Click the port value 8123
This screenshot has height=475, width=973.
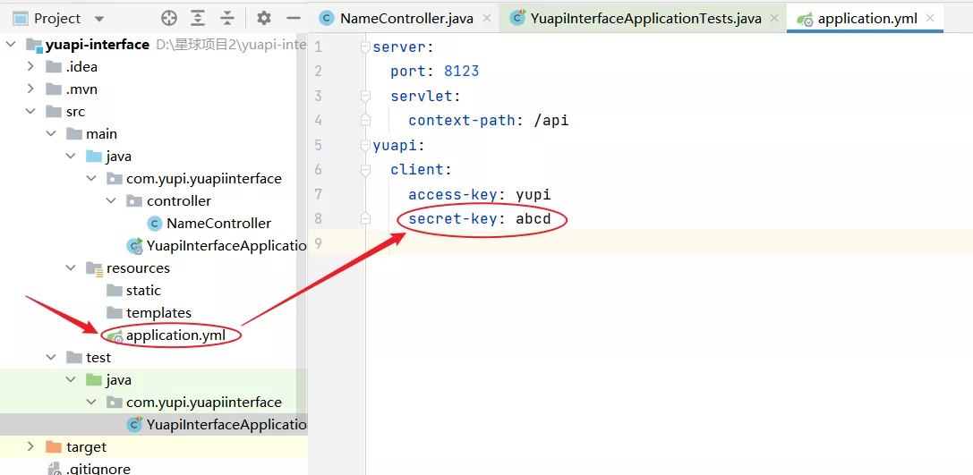click(462, 72)
